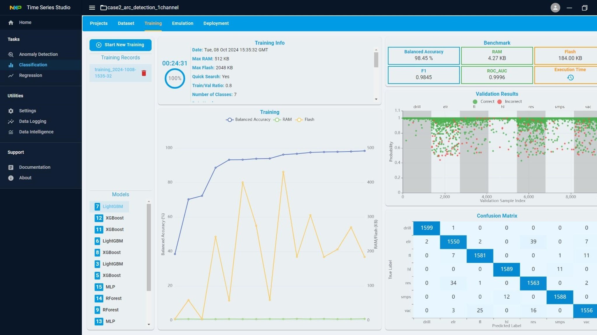Delete training record with trash icon

[144, 73]
